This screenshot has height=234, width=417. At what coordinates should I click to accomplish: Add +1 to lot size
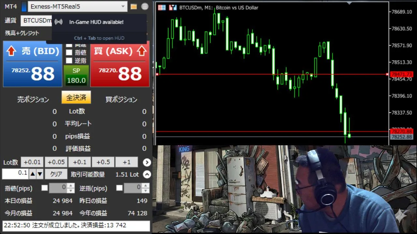127,162
